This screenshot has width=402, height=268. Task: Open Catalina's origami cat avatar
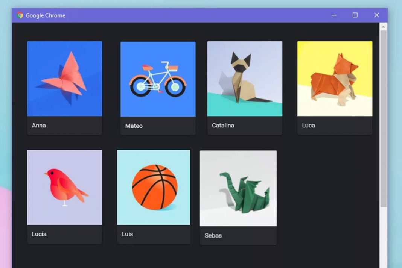245,78
